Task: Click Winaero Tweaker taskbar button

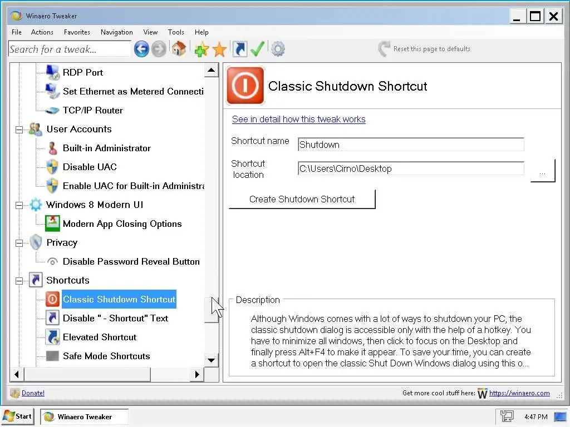Action: click(84, 417)
